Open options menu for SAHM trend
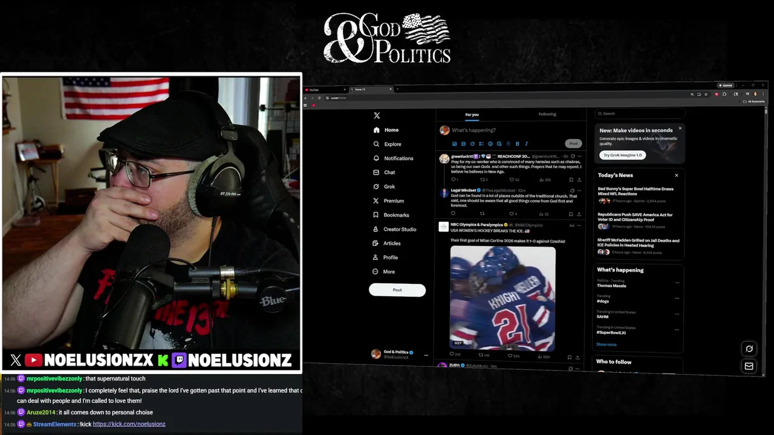 pos(677,314)
